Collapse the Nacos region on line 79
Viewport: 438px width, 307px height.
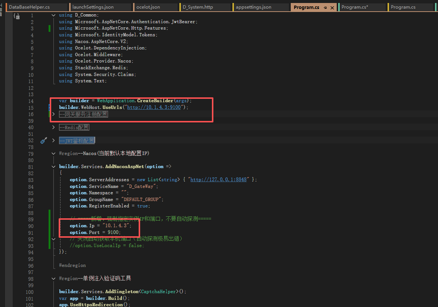point(53,153)
